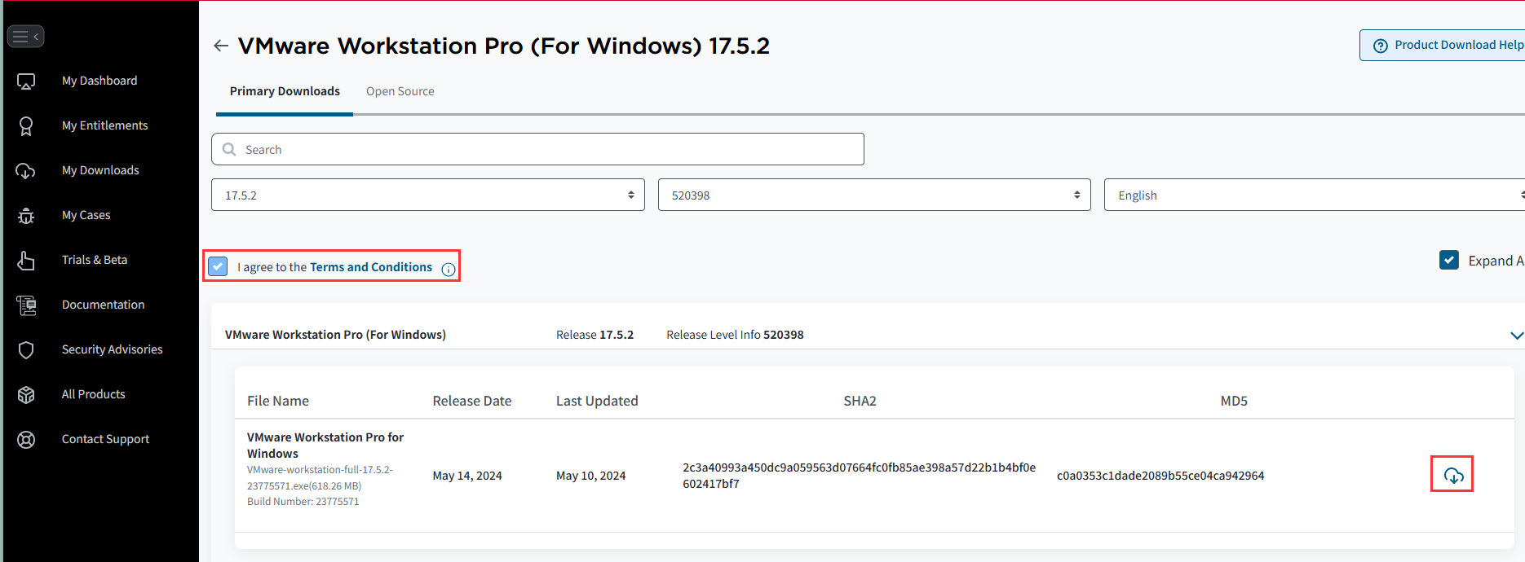
Task: Open Trials & Beta page
Action: tap(95, 260)
